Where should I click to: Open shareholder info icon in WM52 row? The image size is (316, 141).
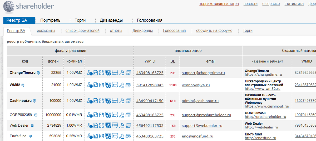90,85
